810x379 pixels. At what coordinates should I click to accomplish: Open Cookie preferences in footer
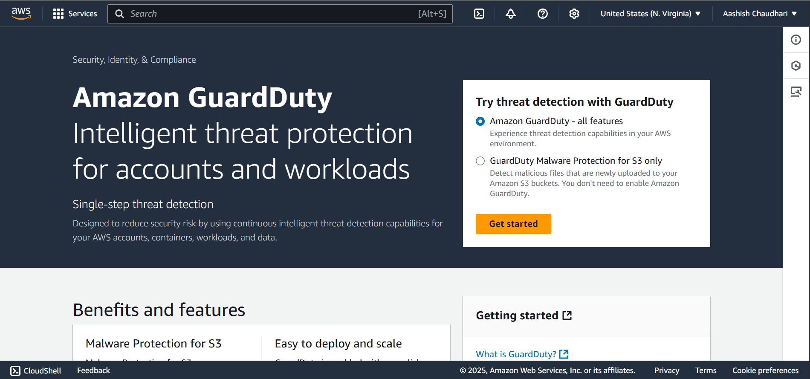(765, 370)
